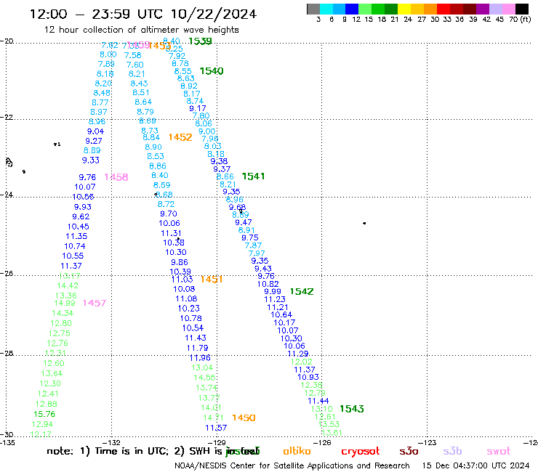Click the black swatch ending the color scale
Screen dimensions: 538x472
pyautogui.click(x=522, y=9)
